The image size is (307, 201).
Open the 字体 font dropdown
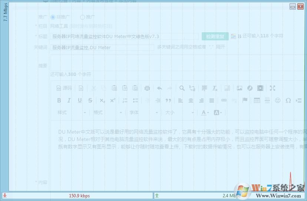point(143,113)
